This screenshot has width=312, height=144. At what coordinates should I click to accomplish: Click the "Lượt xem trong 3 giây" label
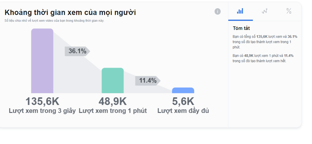pos(42,111)
